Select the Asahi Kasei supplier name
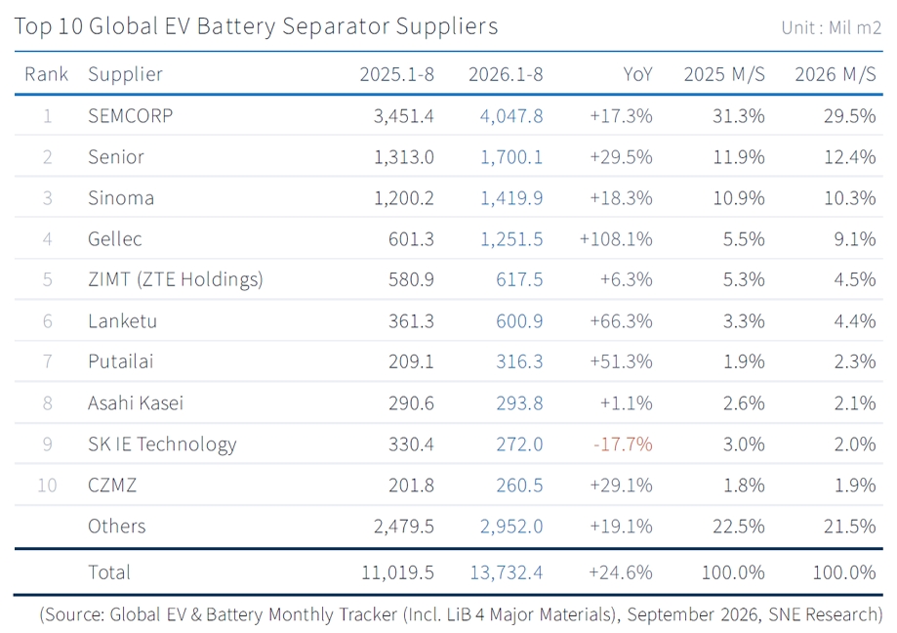 pos(136,402)
